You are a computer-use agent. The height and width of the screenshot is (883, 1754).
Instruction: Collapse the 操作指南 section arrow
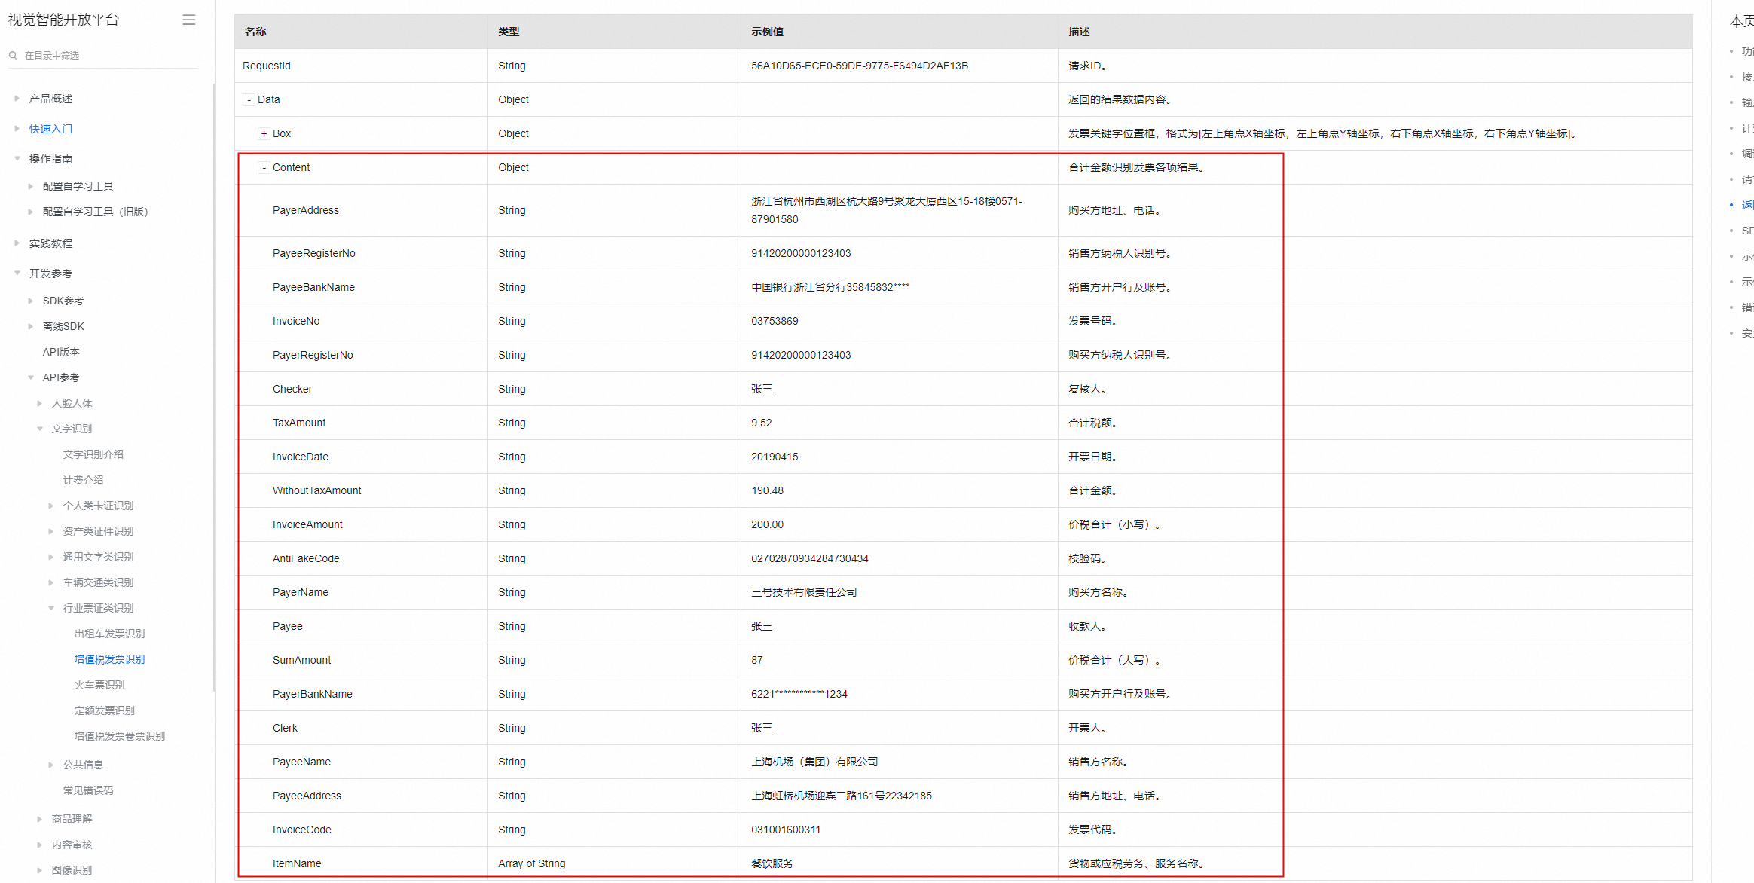[17, 159]
